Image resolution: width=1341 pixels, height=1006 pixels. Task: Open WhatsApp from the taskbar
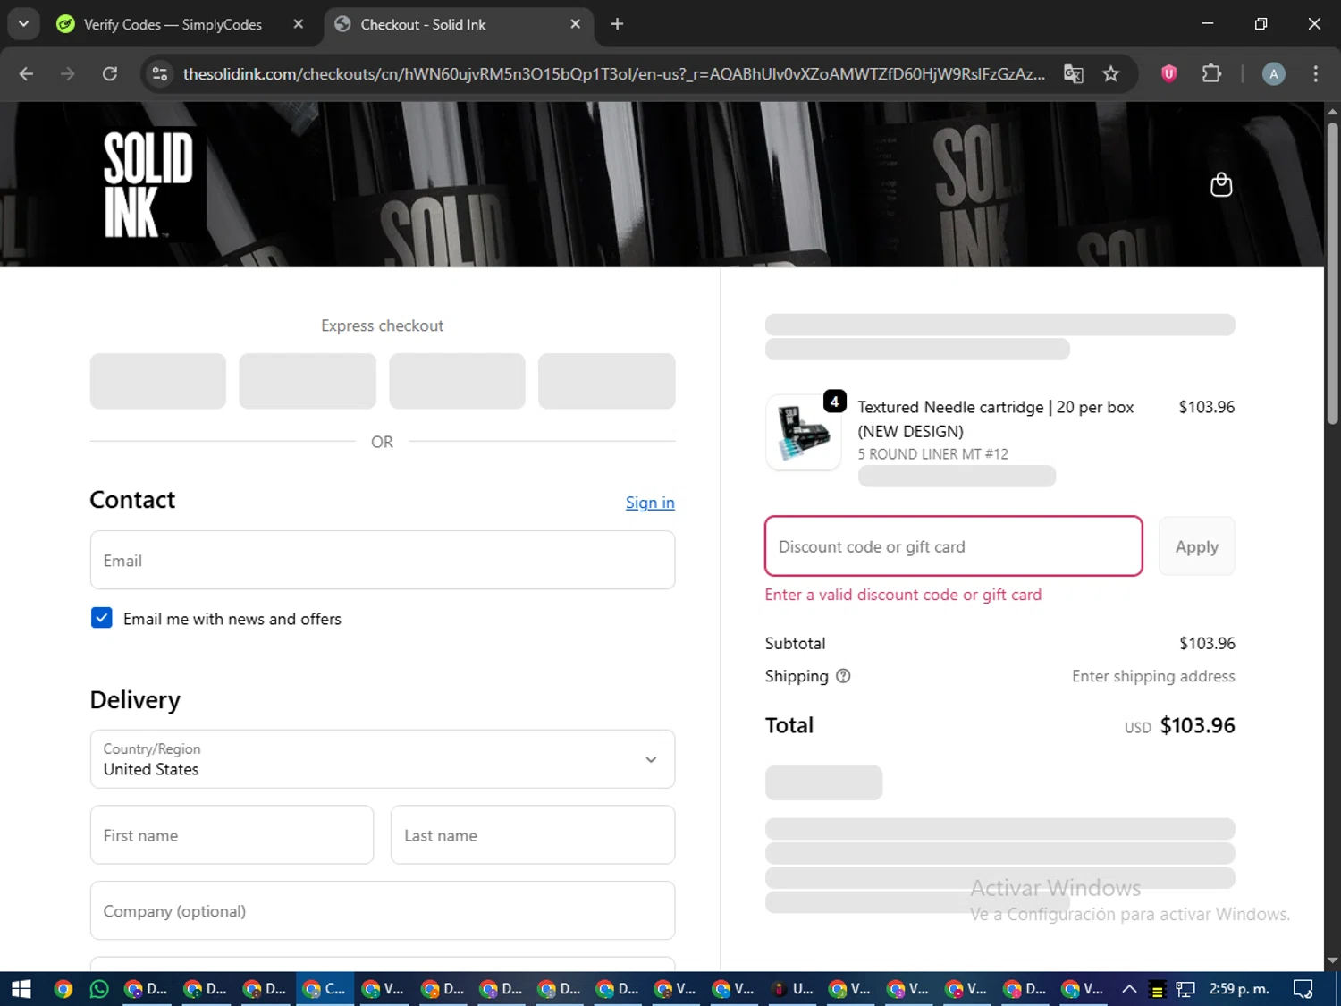pos(99,989)
